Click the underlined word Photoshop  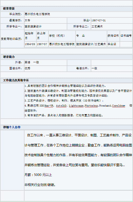[x=91, y=106]
